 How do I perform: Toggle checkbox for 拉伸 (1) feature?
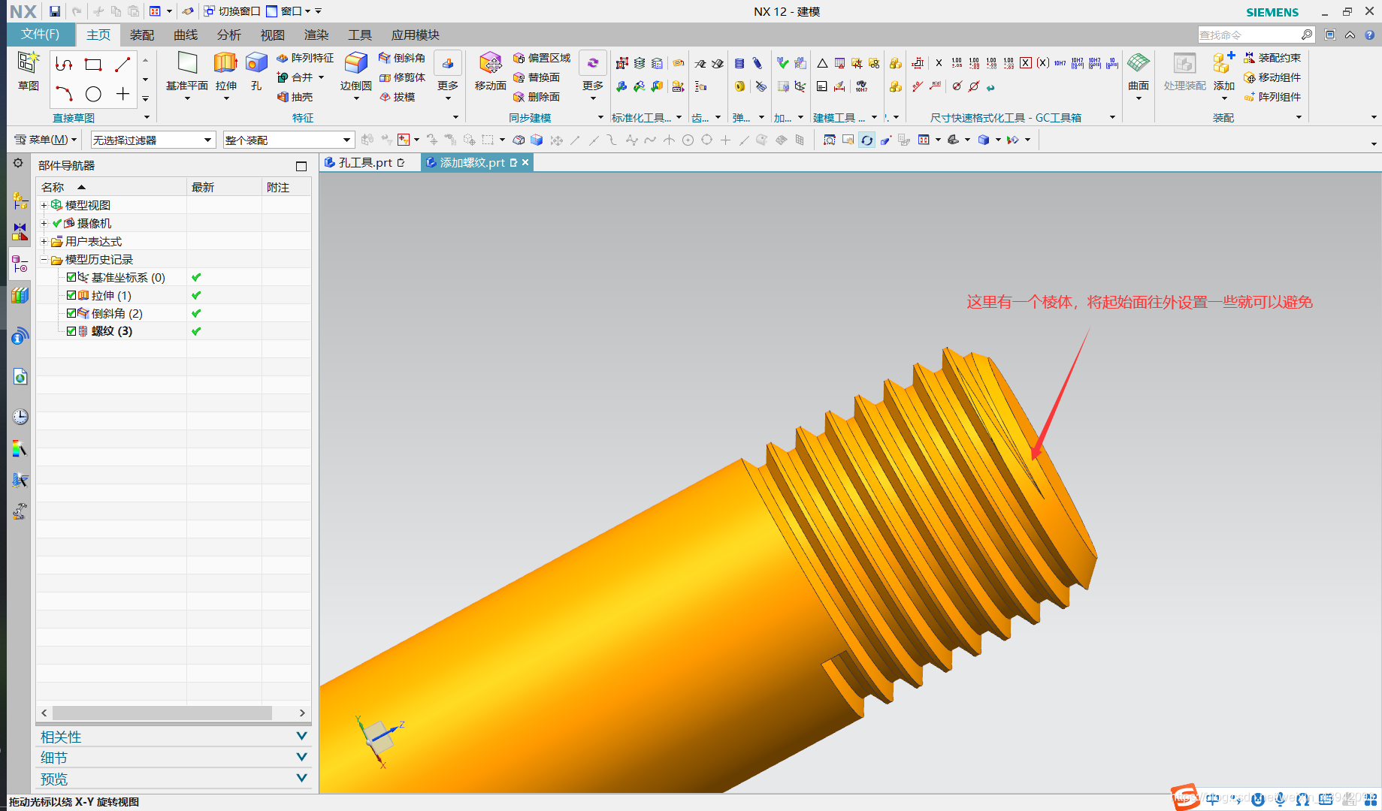pyautogui.click(x=71, y=295)
